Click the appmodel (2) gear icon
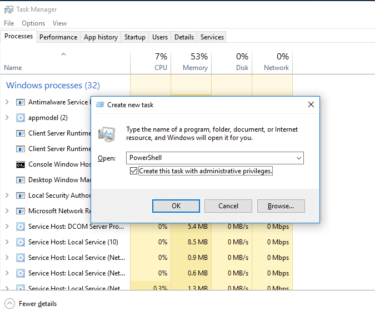This screenshot has height=316, width=375. 21,118
